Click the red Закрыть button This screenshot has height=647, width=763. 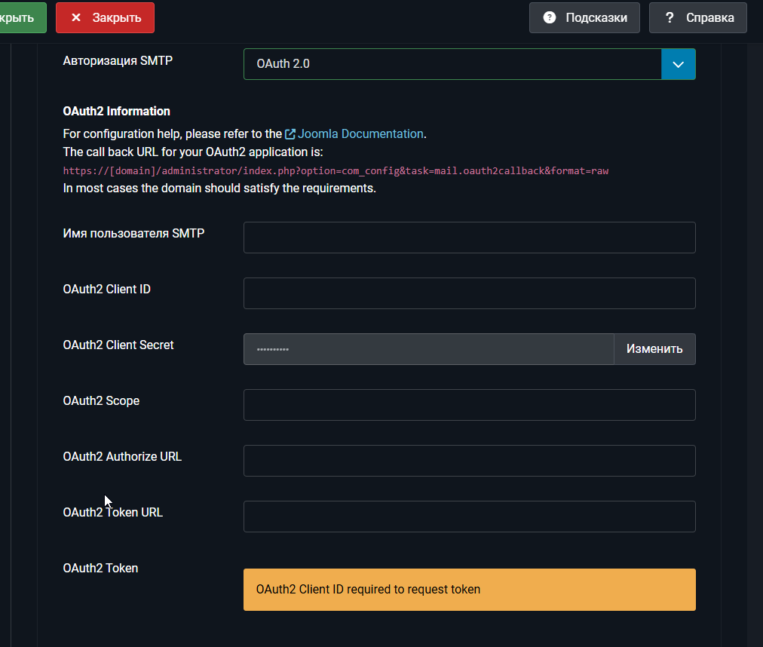(105, 17)
